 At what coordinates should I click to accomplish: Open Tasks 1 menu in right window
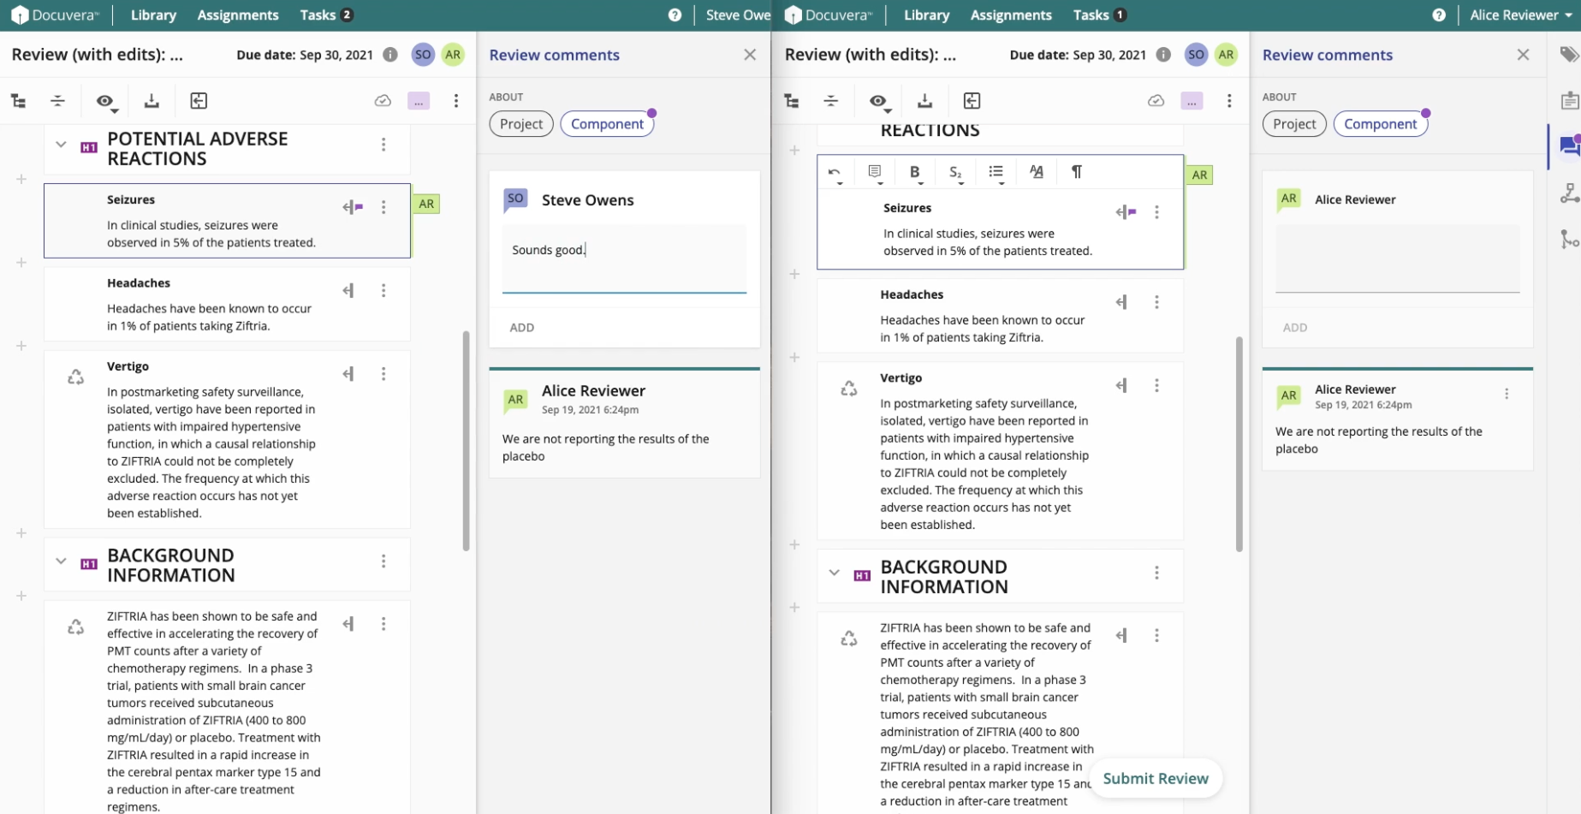(x=1099, y=15)
